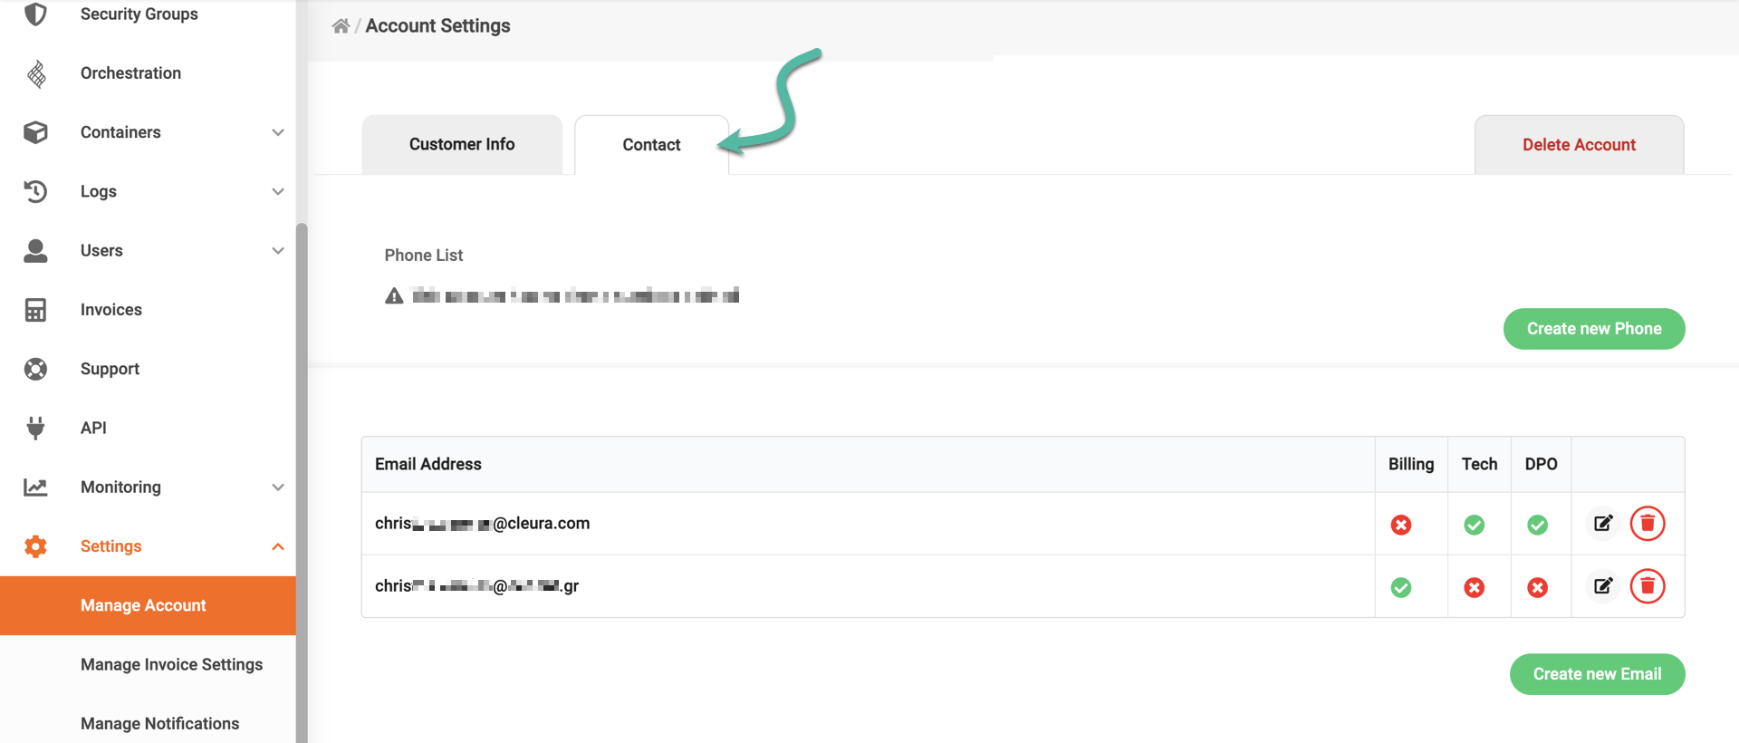Click the sidebar vertical scrollbar
The image size is (1739, 743).
tap(302, 453)
